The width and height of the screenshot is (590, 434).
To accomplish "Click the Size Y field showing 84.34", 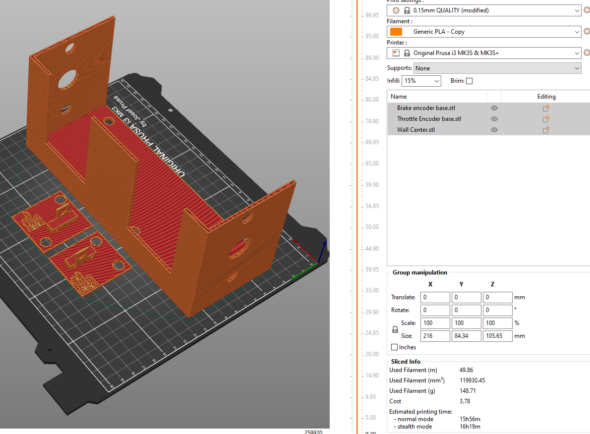I will [466, 335].
